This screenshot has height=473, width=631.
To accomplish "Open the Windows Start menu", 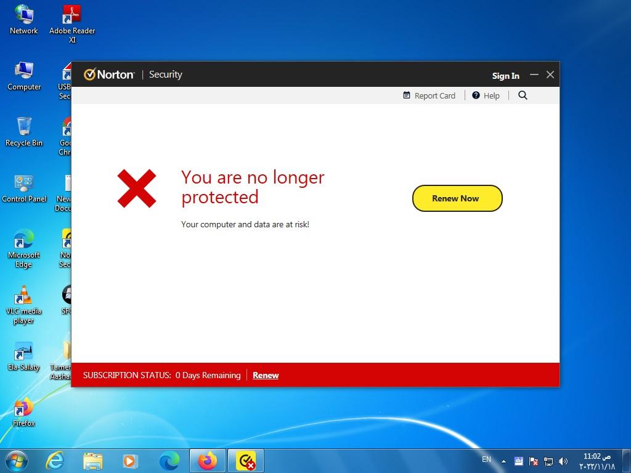I will [17, 461].
